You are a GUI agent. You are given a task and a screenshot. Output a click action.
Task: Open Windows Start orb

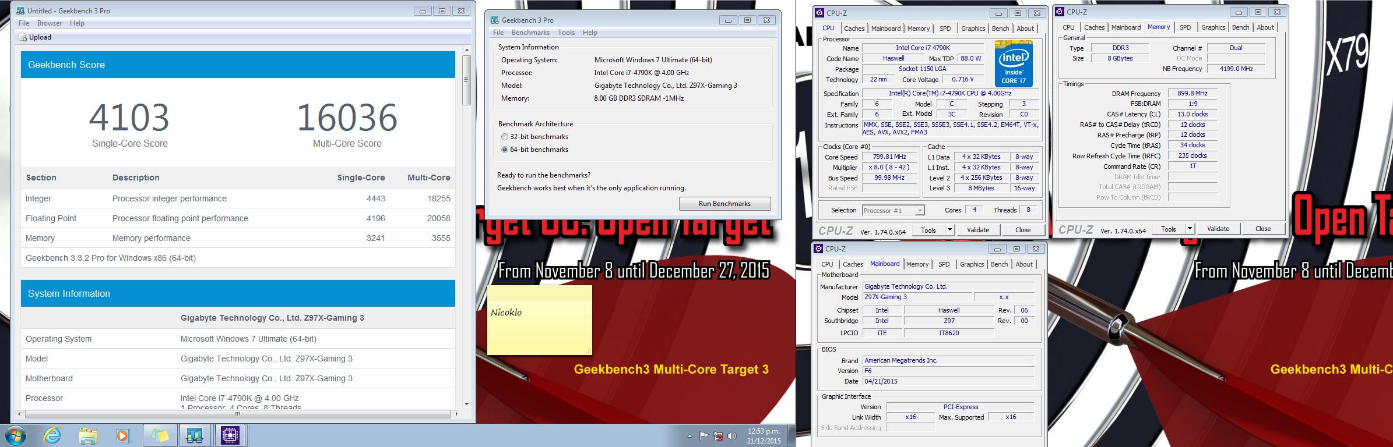(16, 435)
